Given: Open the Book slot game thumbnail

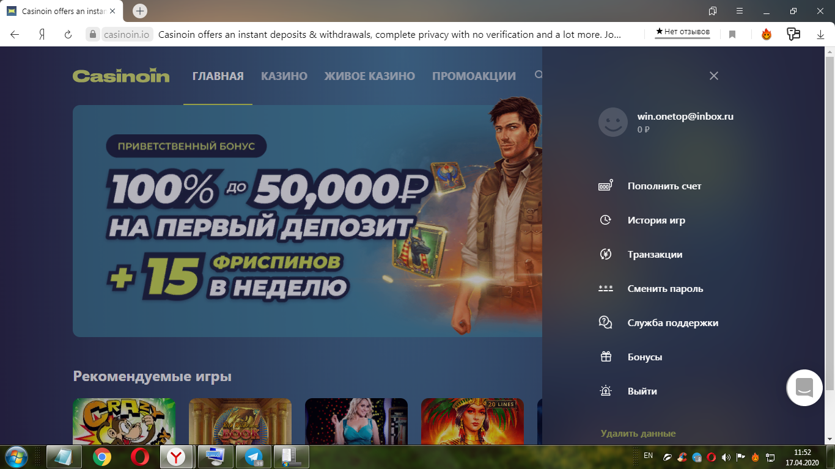Looking at the screenshot, I should tap(240, 422).
